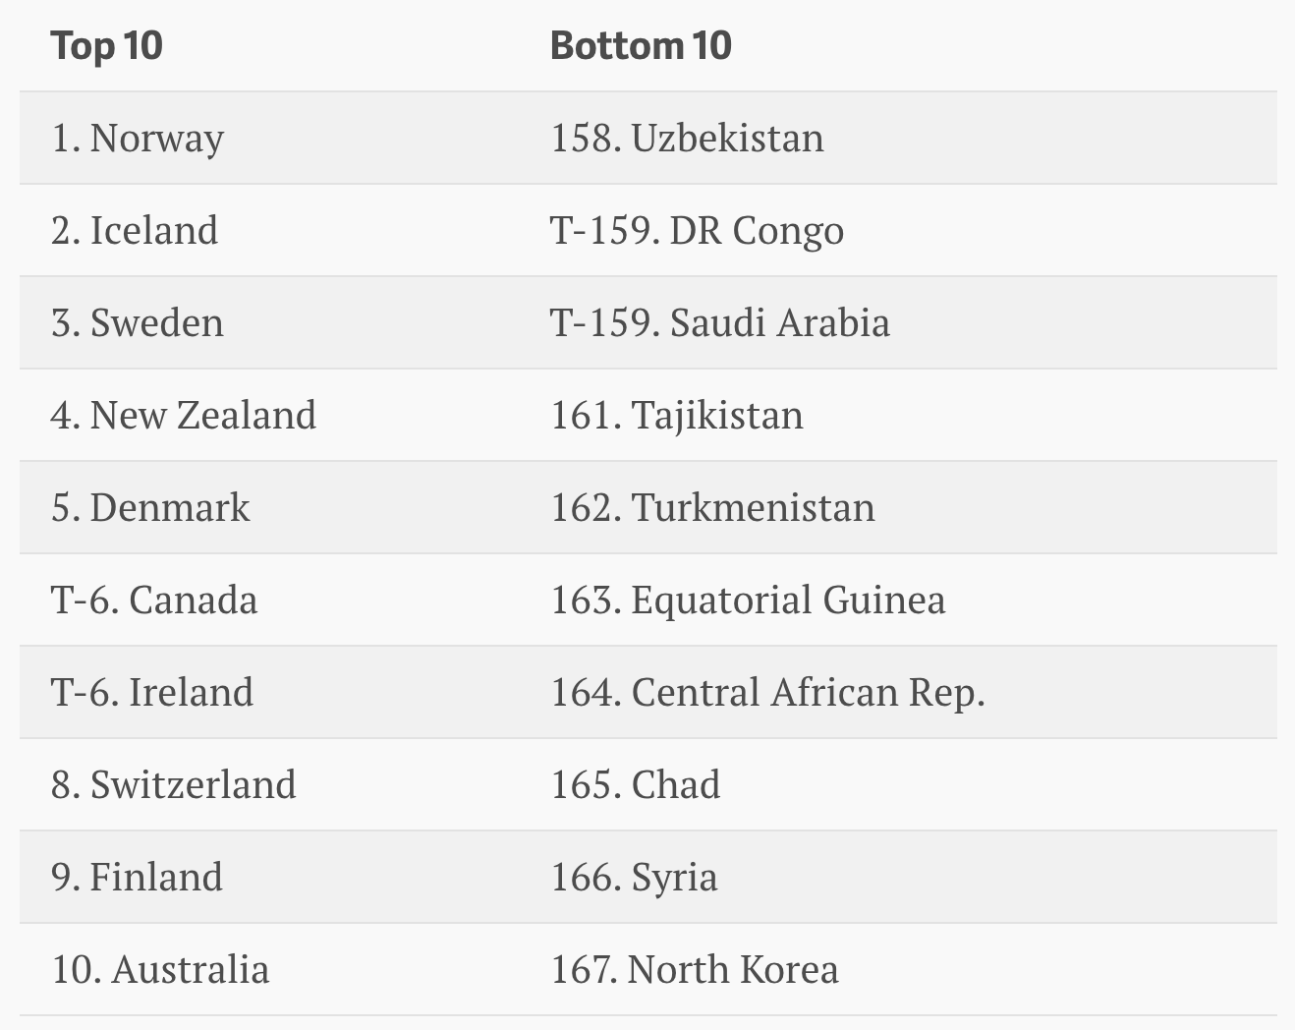1295x1030 pixels.
Task: Click the 167. North Korea cell
Action: pyautogui.click(x=695, y=970)
